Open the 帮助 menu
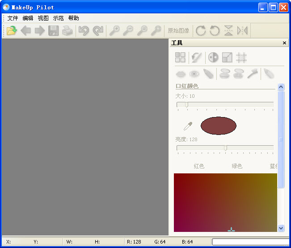The height and width of the screenshot is (248, 291). tap(73, 18)
